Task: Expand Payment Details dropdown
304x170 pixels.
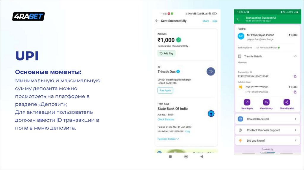Action: (x=168, y=139)
